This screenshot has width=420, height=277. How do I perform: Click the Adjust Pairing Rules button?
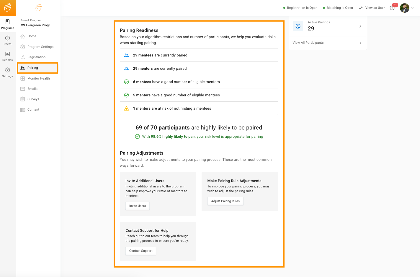(225, 201)
